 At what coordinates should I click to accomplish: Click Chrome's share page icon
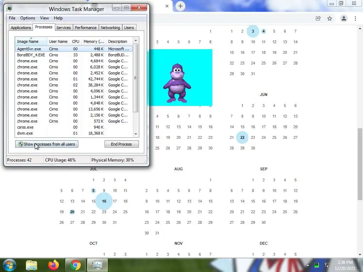(318, 18)
